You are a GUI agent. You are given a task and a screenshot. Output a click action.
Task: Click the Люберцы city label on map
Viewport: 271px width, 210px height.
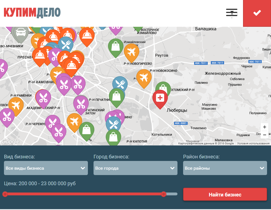[x=177, y=110]
